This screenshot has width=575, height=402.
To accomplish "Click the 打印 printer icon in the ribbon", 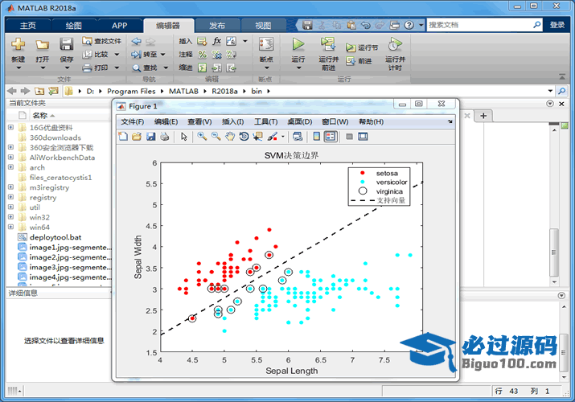I will [x=87, y=68].
